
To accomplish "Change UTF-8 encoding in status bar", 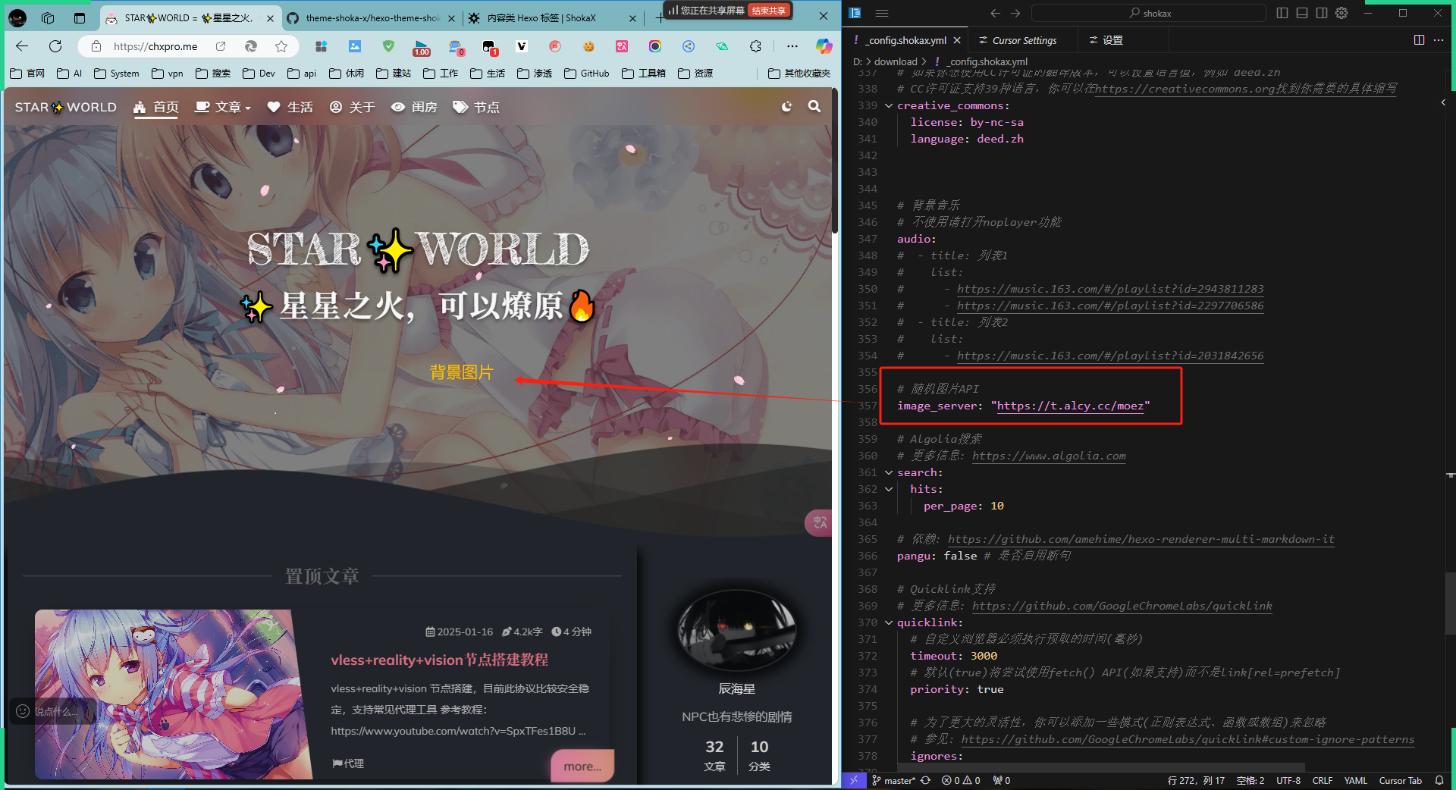I will 1288,781.
